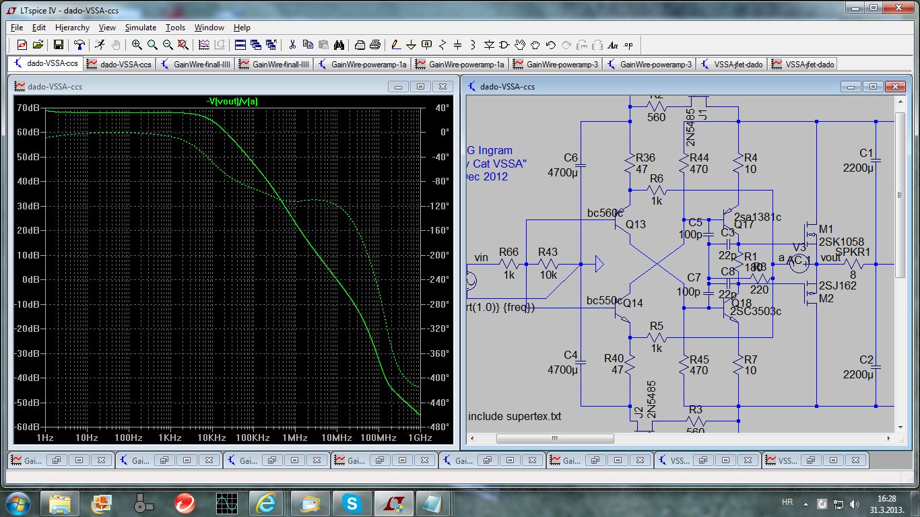This screenshot has height=517, width=920.
Task: Open the Edit menu
Action: coord(39,28)
